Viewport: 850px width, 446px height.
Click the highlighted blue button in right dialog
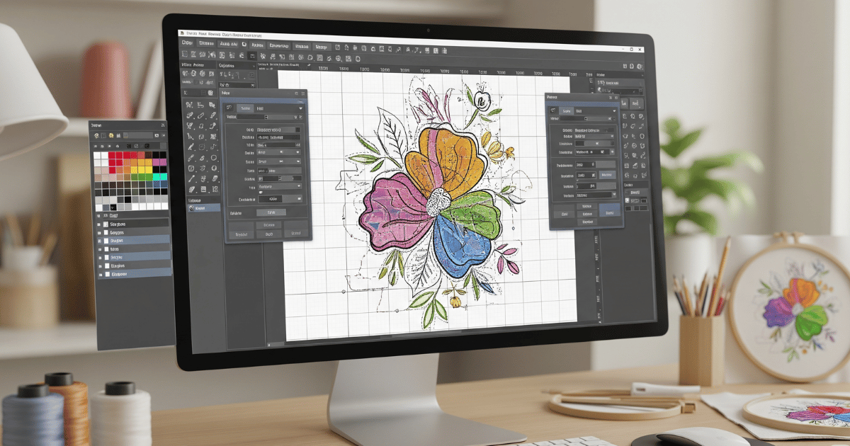point(608,210)
